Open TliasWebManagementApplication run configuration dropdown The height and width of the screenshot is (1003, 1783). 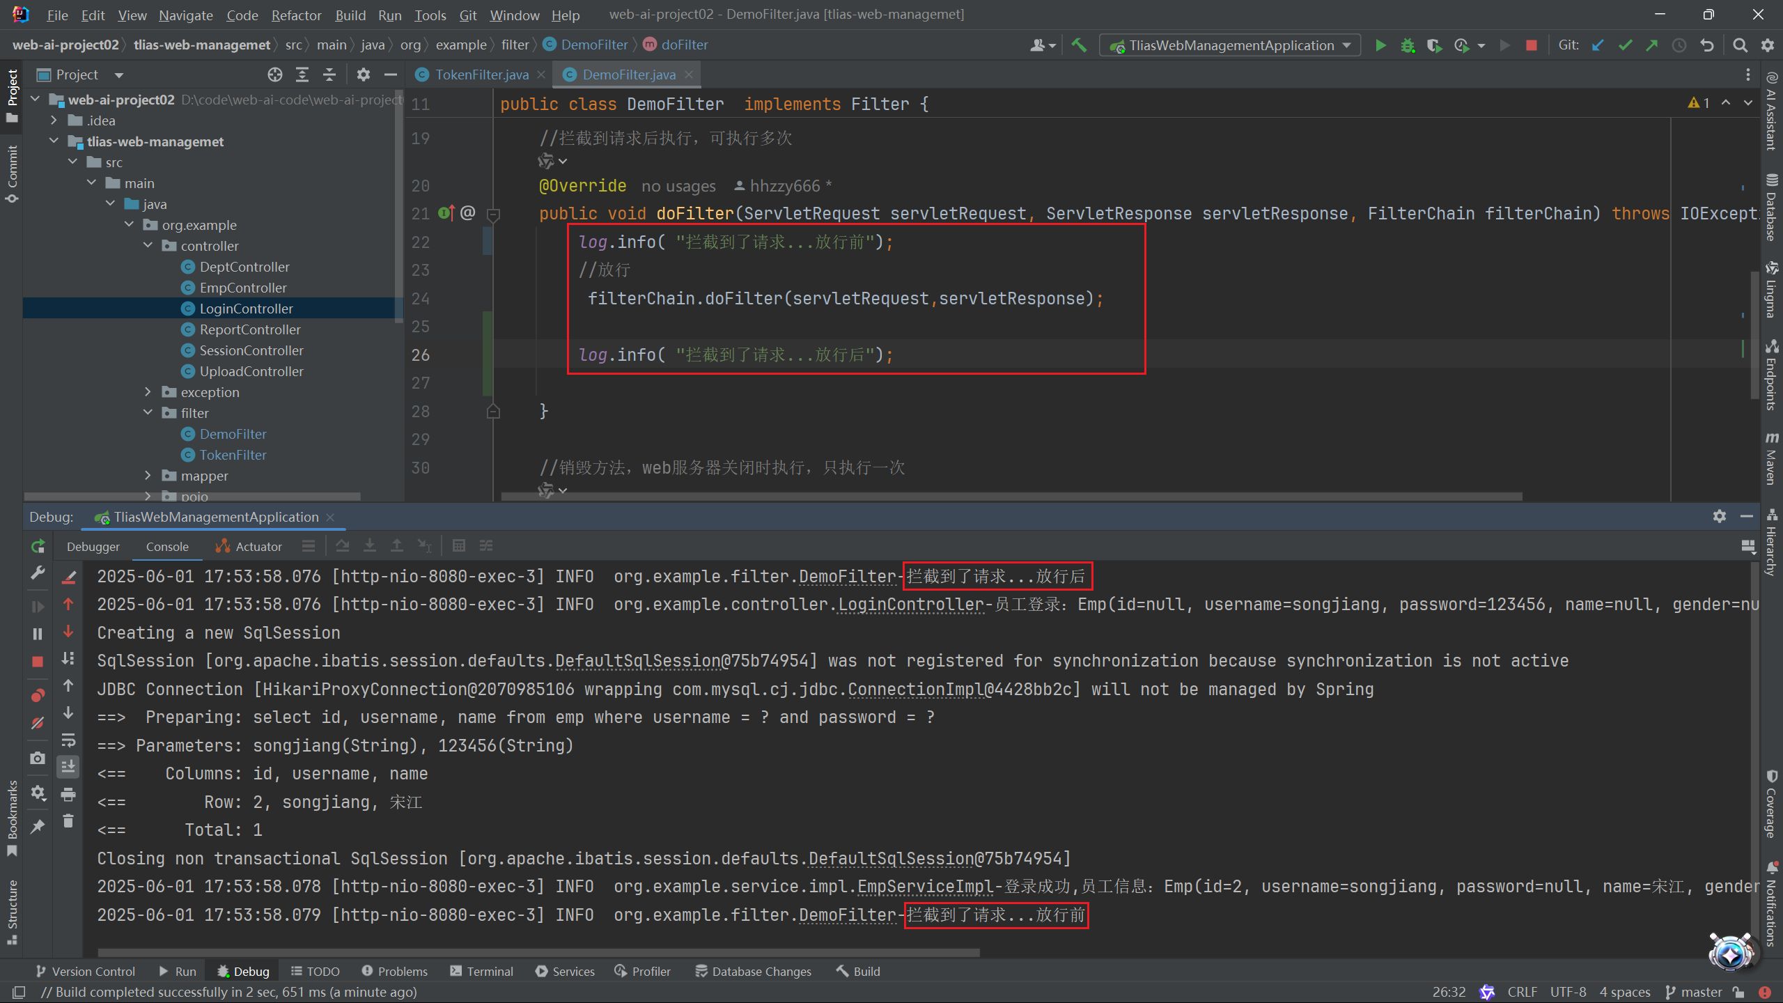1231,45
